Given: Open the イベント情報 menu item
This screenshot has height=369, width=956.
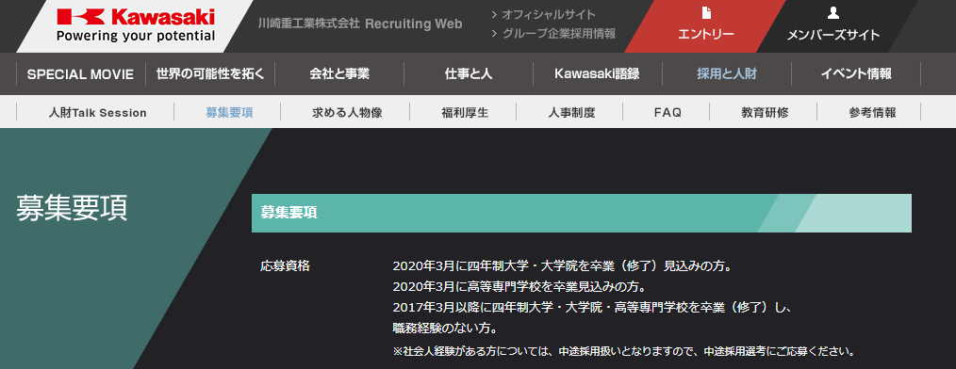Looking at the screenshot, I should click(856, 74).
